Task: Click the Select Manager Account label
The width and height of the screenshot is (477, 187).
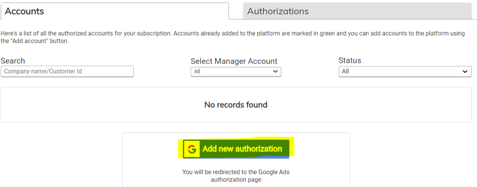Action: pyautogui.click(x=234, y=61)
